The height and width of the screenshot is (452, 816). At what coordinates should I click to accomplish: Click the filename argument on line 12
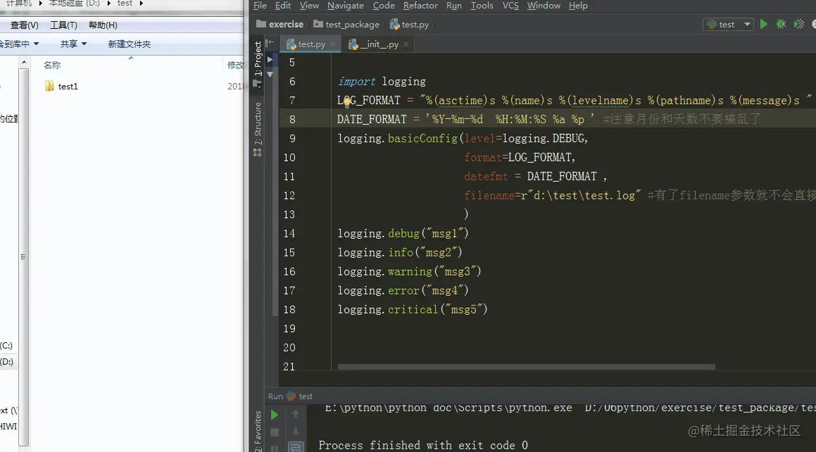pyautogui.click(x=552, y=196)
